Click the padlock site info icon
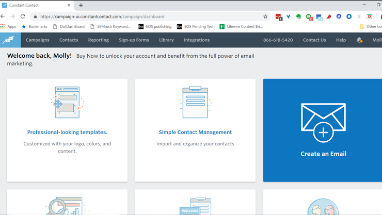 tap(35, 16)
